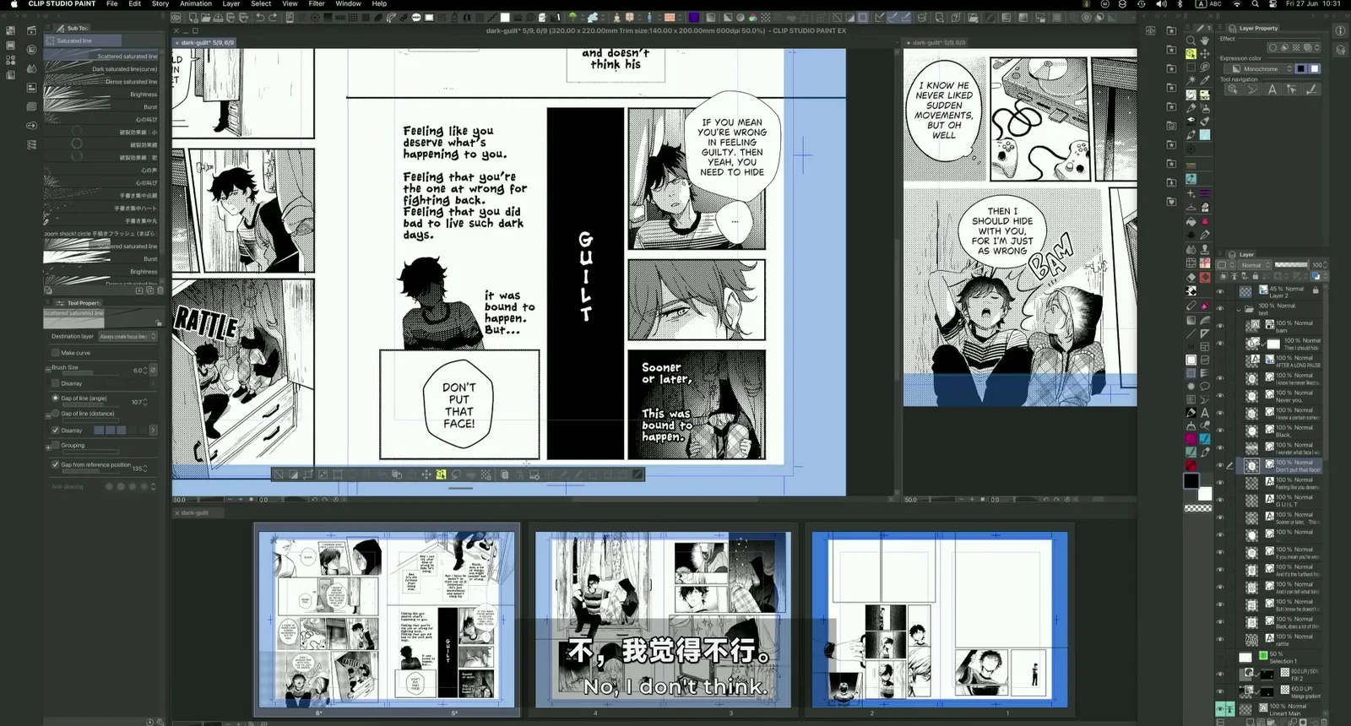Open the Story menu
The height and width of the screenshot is (726, 1351).
160,3
